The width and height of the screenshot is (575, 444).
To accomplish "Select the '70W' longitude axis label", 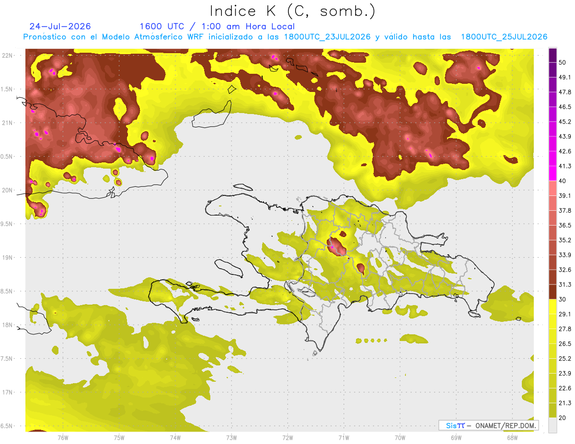I will click(x=400, y=437).
